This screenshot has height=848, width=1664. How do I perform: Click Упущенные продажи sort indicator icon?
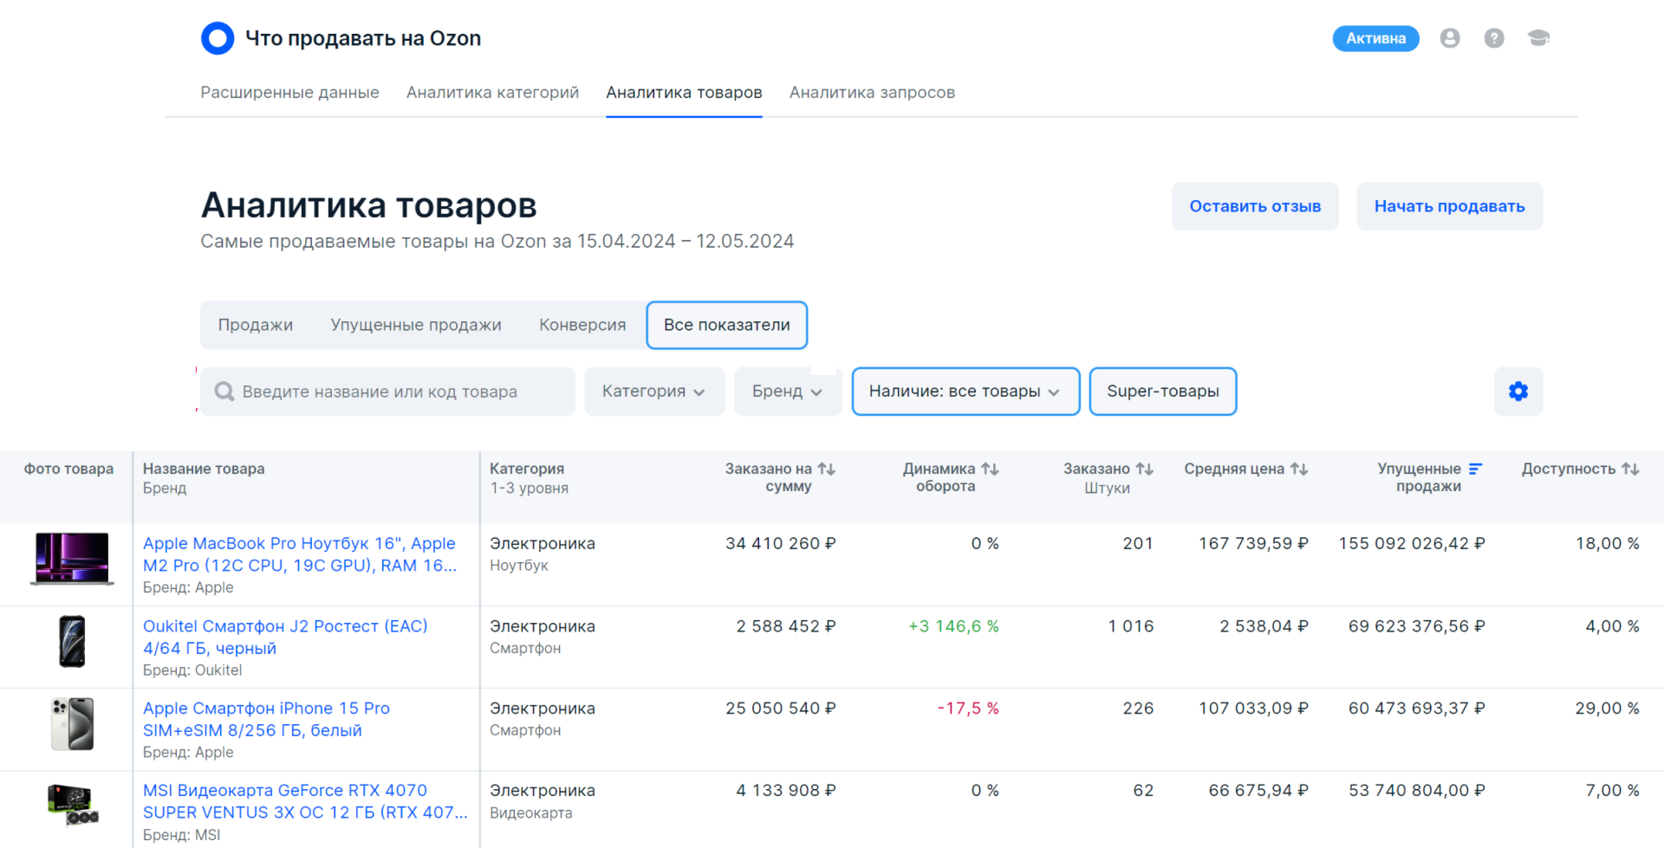pos(1475,469)
